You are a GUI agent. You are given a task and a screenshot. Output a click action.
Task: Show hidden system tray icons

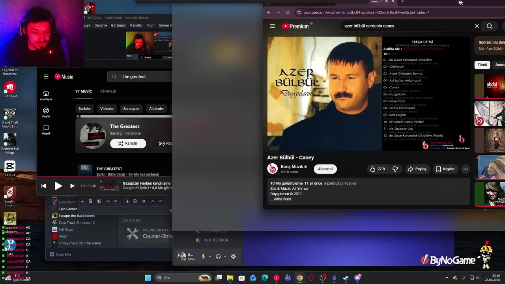coord(447,278)
